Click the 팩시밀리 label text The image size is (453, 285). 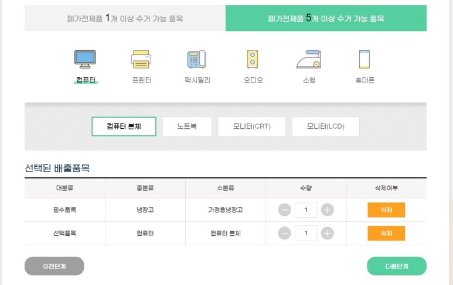197,80
